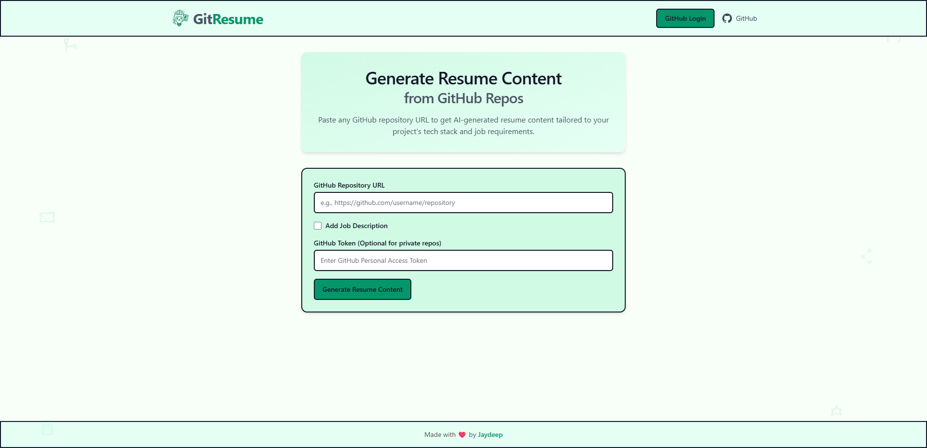Click the GitResume robot logo icon
Viewport: 927px width, 448px height.
180,18
